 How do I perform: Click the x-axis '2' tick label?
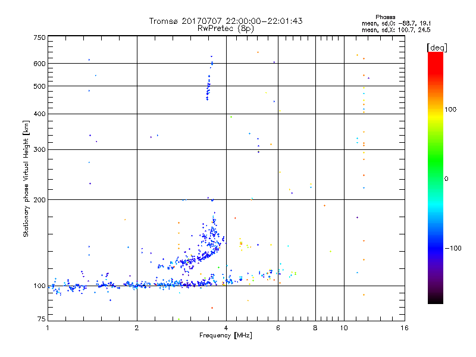pyautogui.click(x=137, y=328)
